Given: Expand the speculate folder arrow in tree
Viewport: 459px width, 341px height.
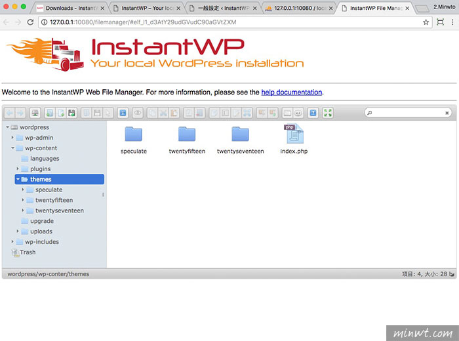Looking at the screenshot, I should click(x=23, y=190).
